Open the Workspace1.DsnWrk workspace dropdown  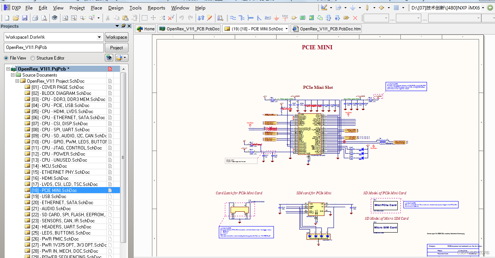tap(100, 37)
